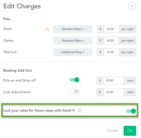Enable the Cost Adjustments toggle
Screen dimensions: 141x138
(74, 92)
